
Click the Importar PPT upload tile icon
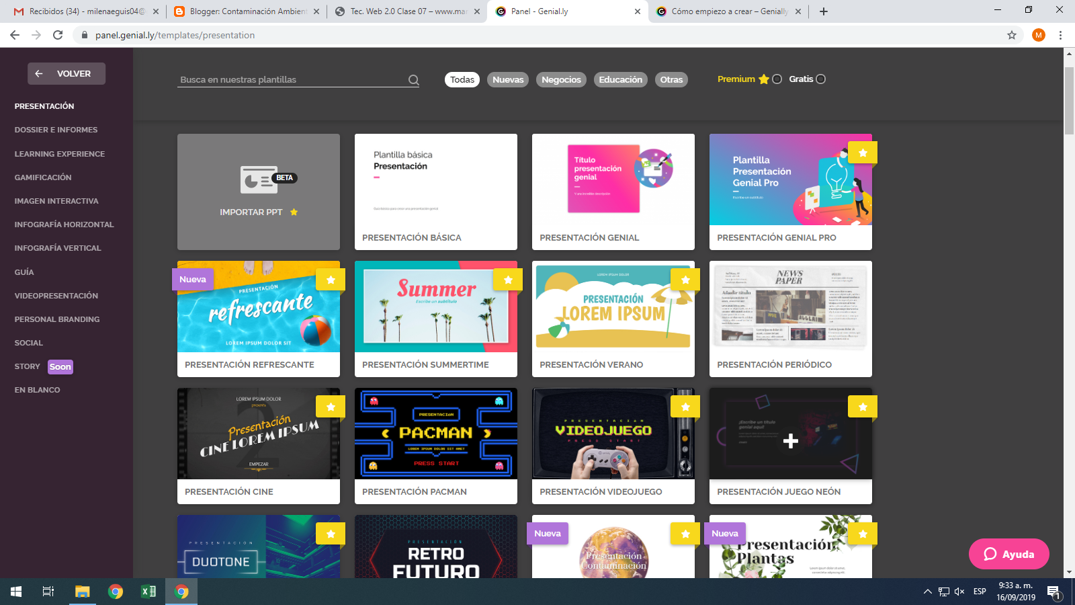tap(259, 179)
